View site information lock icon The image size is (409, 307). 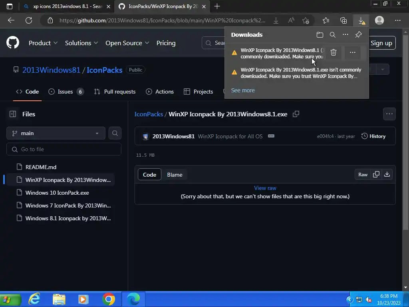click(x=50, y=20)
